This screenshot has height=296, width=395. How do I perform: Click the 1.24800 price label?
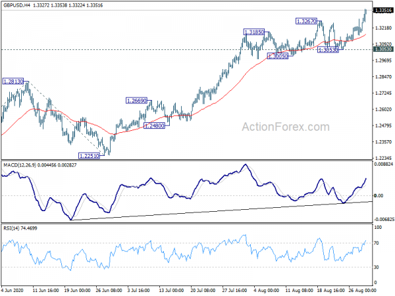[155, 126]
